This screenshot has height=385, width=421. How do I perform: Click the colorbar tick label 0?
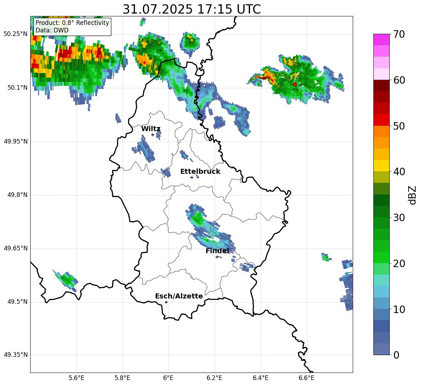click(396, 355)
